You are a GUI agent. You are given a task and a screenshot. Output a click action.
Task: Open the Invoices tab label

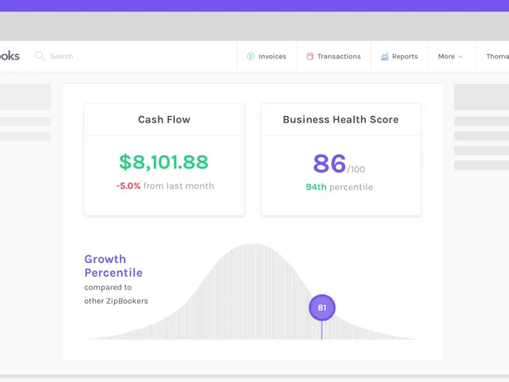(x=272, y=57)
